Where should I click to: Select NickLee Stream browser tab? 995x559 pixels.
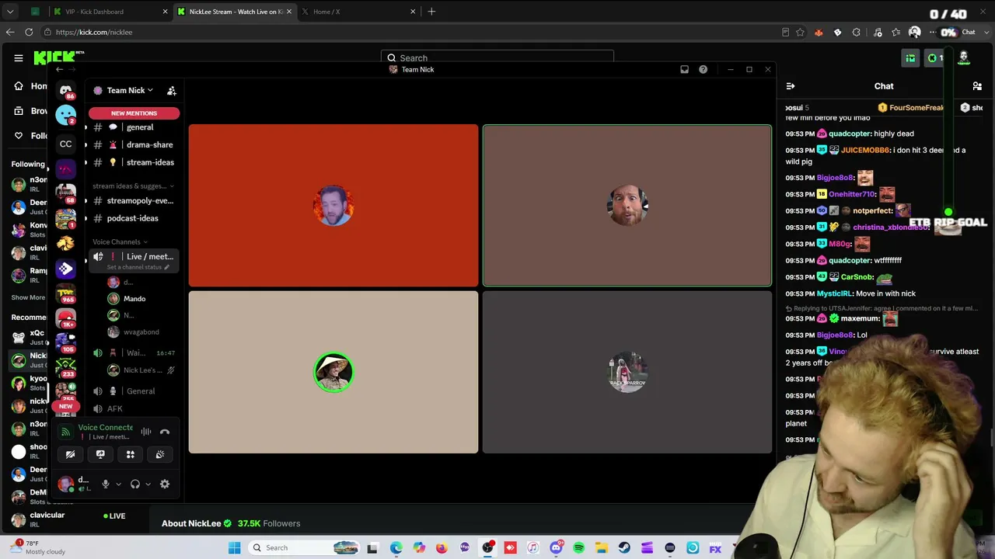pyautogui.click(x=234, y=12)
